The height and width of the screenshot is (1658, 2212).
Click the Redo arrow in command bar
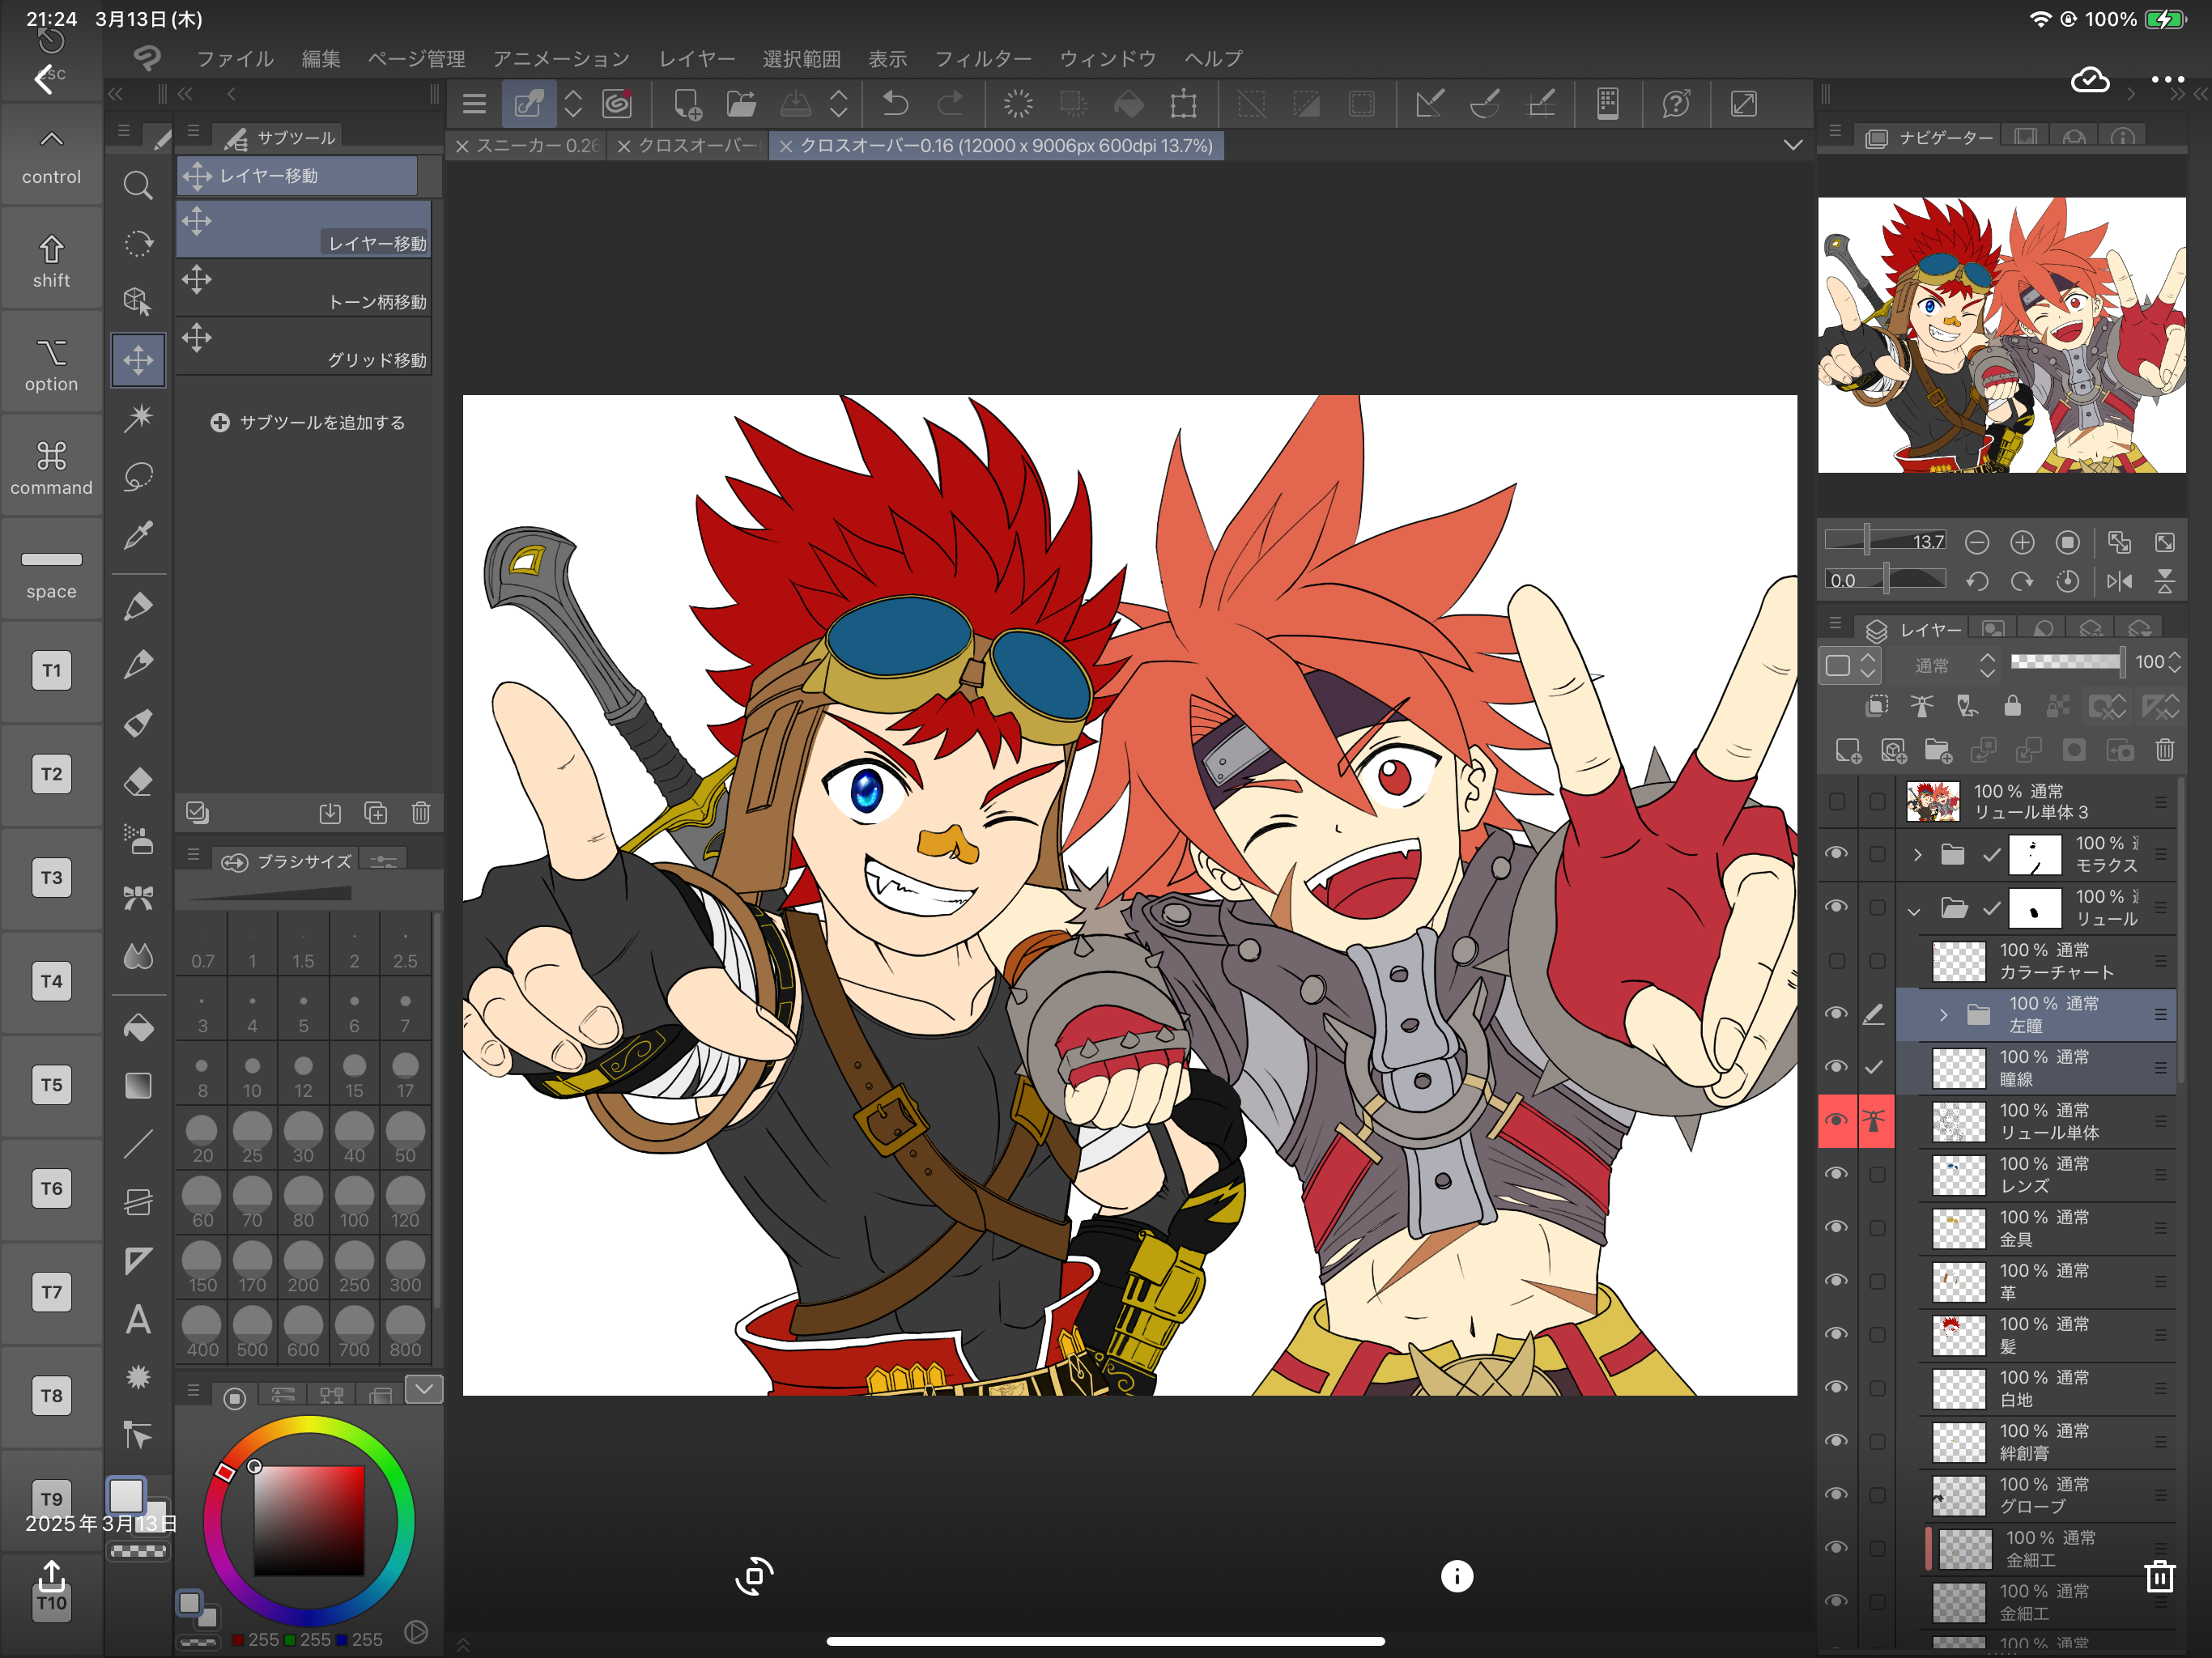[x=950, y=103]
